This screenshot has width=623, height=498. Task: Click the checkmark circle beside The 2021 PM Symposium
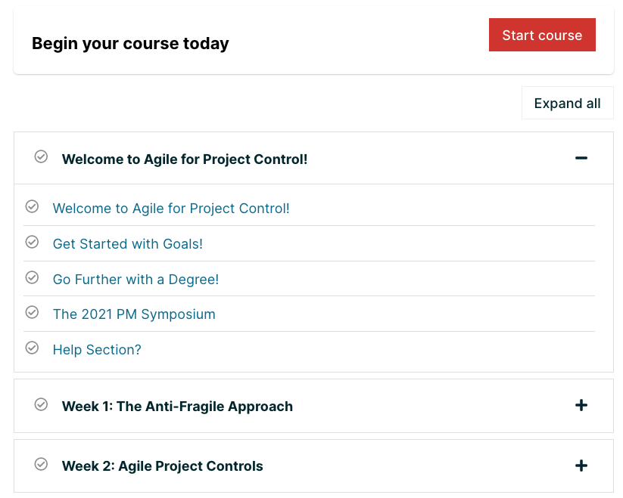(x=32, y=313)
